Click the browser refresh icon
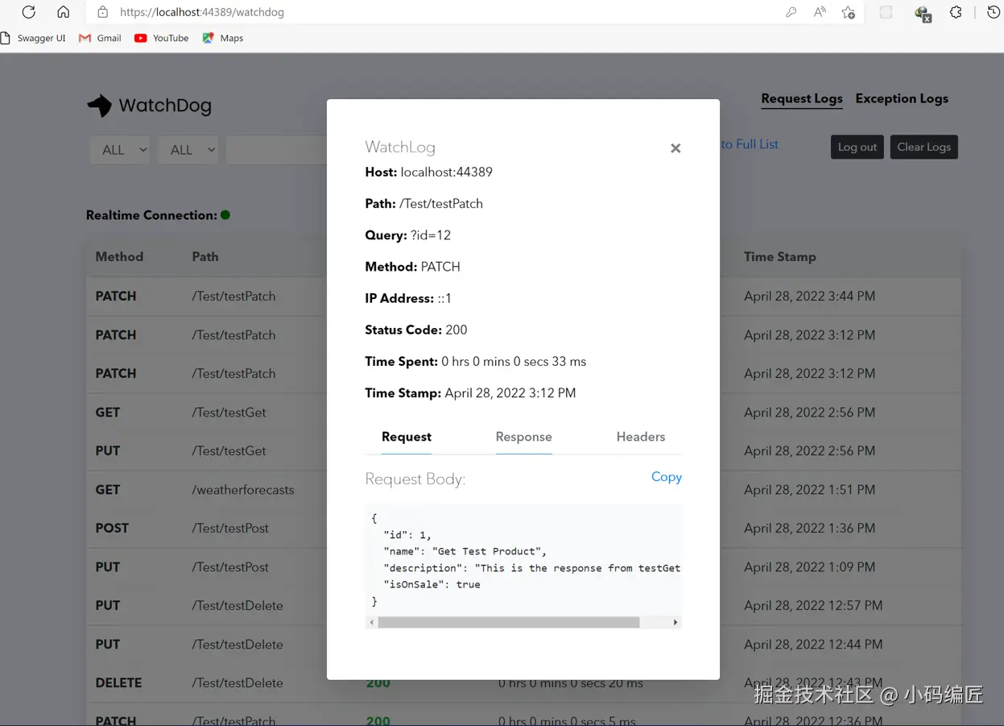Viewport: 1004px width, 726px height. [x=29, y=12]
